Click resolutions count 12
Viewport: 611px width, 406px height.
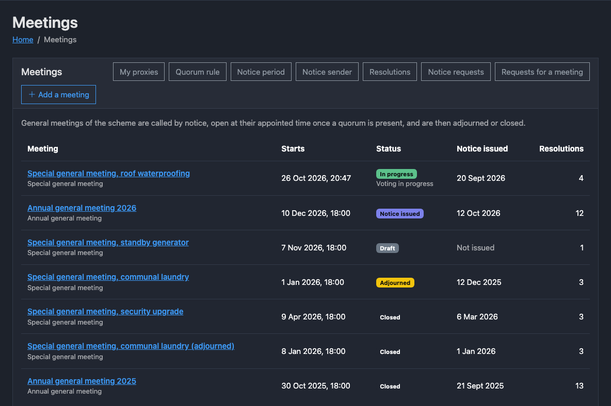click(580, 213)
